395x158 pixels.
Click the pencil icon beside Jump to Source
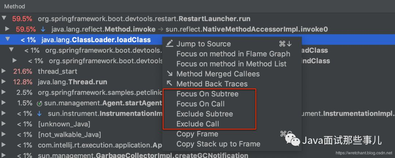pyautogui.click(x=170, y=44)
